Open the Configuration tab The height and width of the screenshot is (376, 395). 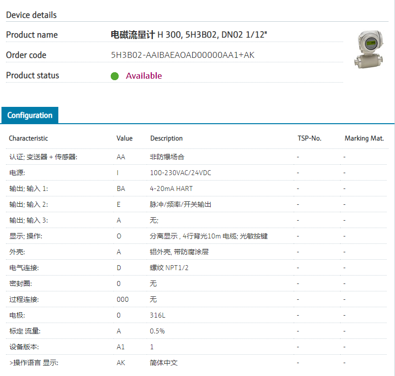(x=30, y=115)
